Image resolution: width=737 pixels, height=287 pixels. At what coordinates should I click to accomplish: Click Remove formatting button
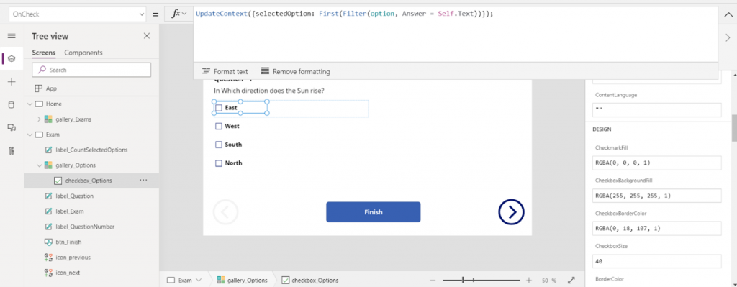295,71
